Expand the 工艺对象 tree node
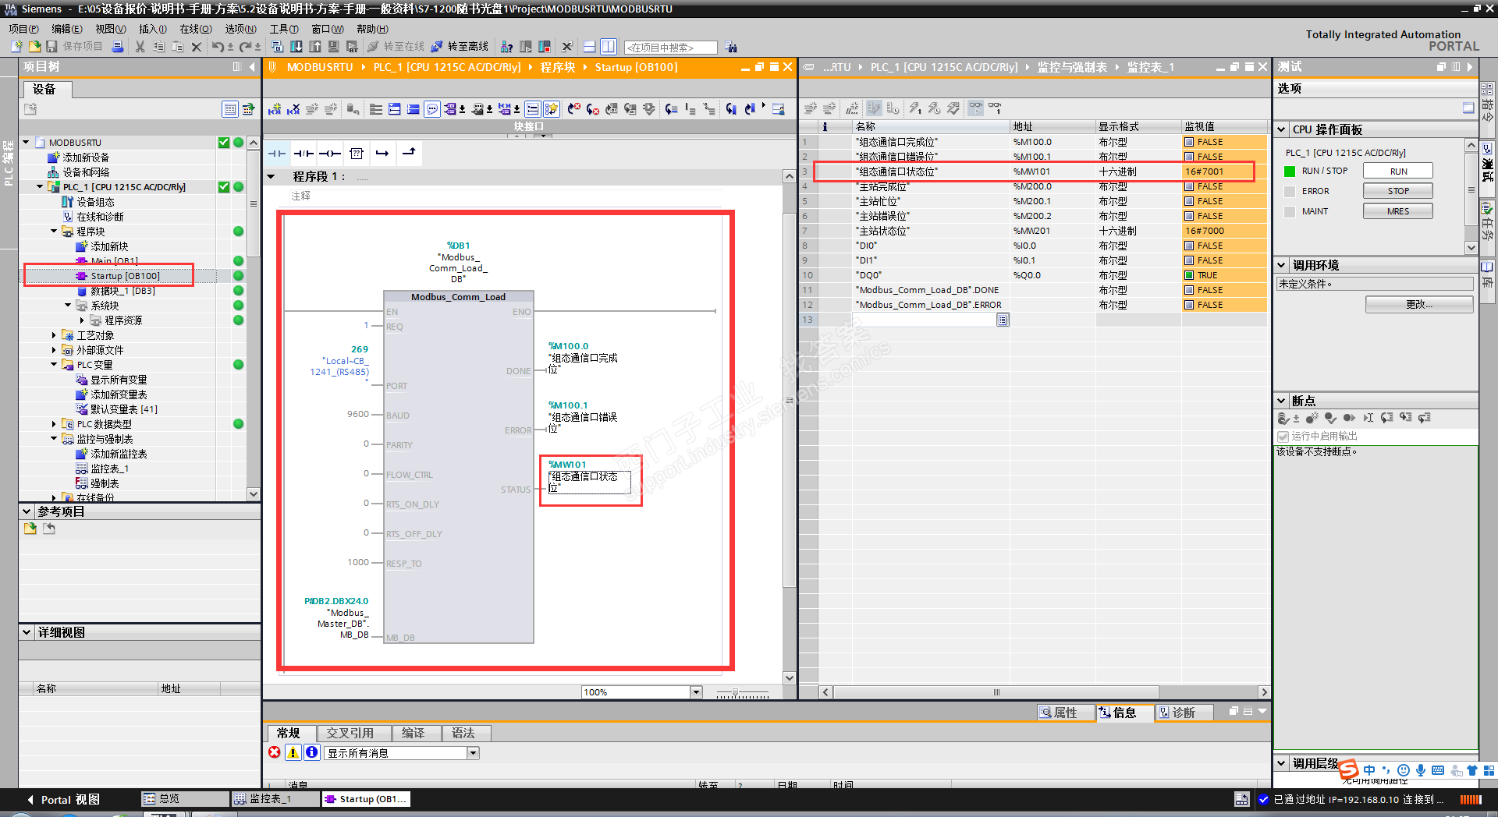The height and width of the screenshot is (817, 1498). point(54,335)
